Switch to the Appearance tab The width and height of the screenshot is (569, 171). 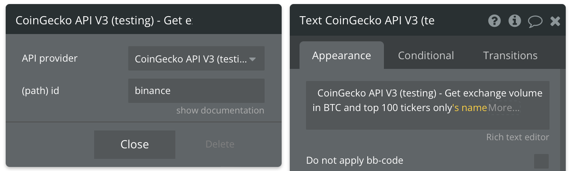point(341,56)
